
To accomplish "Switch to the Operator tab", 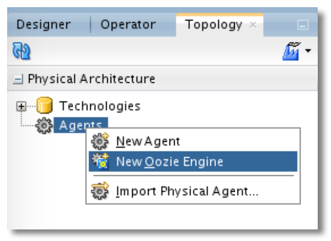I will tap(128, 25).
